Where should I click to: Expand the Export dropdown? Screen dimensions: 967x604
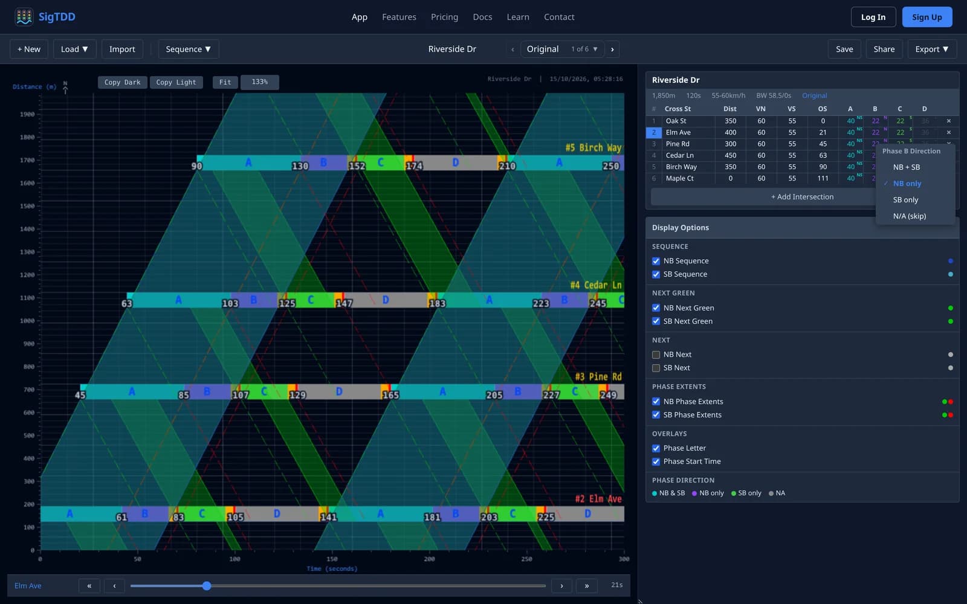(x=932, y=49)
